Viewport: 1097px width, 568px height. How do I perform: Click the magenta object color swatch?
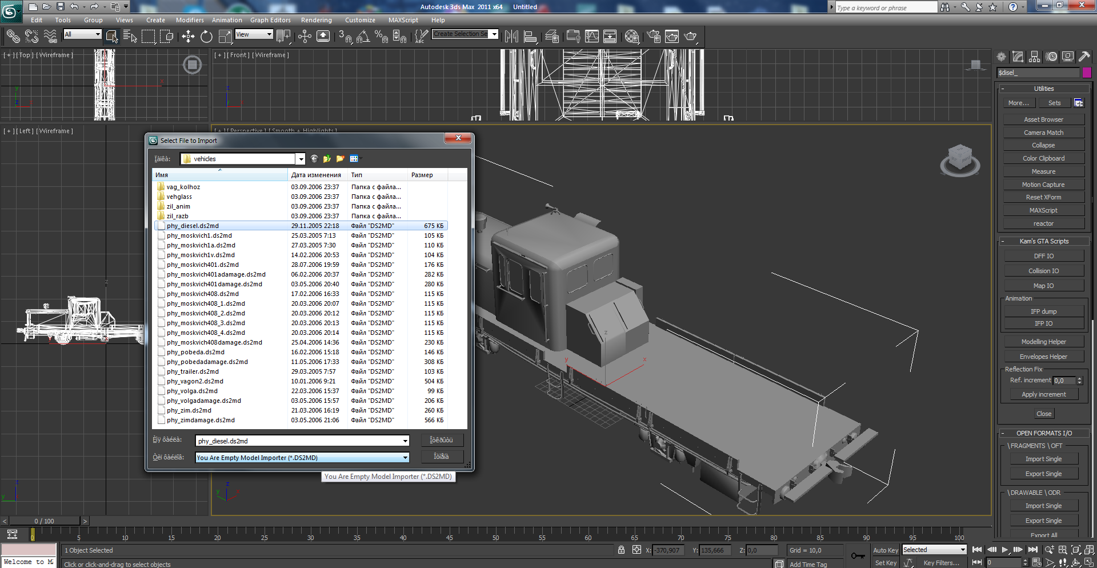click(1087, 73)
